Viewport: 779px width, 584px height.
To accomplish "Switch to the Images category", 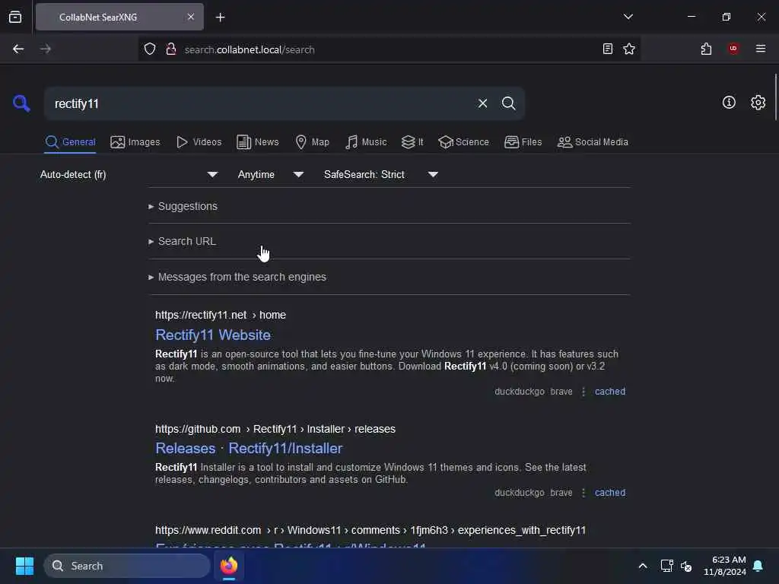I will (x=135, y=142).
